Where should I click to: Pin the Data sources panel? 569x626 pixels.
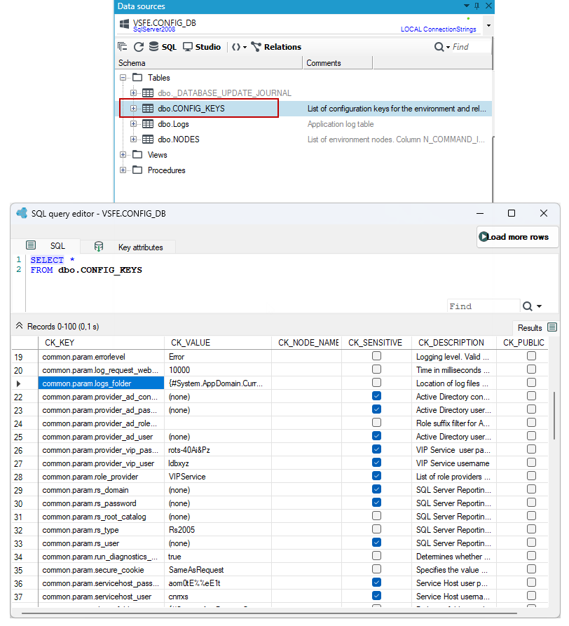point(477,6)
